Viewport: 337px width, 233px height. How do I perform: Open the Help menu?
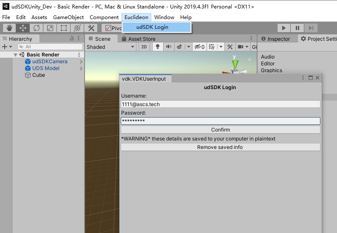point(186,17)
